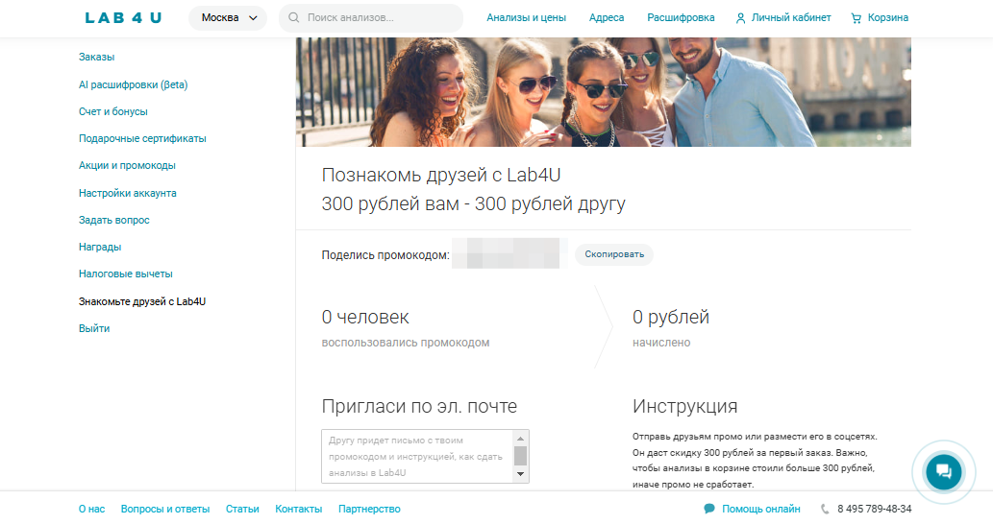Click the Познакомь друзей с Lab4U heading
Viewport: 993px width, 524px height.
[441, 175]
